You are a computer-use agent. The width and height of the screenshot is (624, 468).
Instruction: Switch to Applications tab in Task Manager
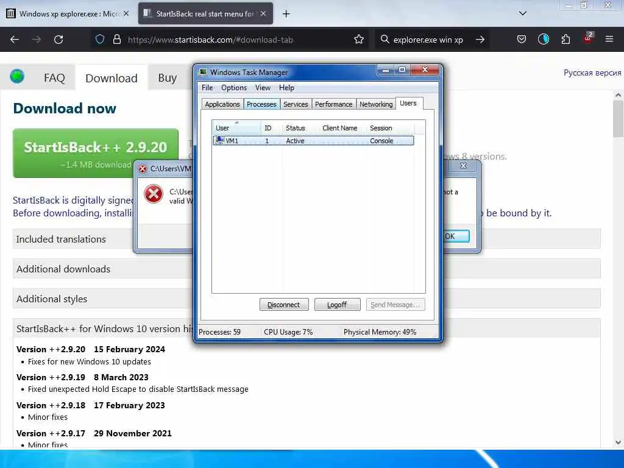[x=222, y=104]
